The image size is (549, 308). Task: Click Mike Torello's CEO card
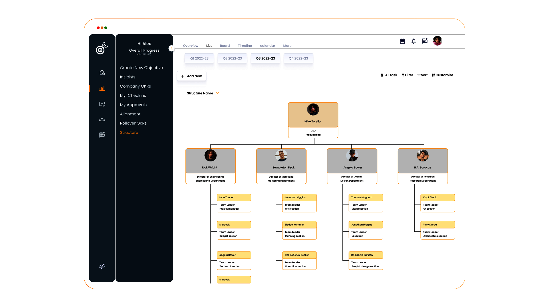coord(313,120)
